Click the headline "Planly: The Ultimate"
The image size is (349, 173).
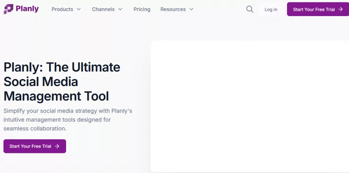click(62, 67)
